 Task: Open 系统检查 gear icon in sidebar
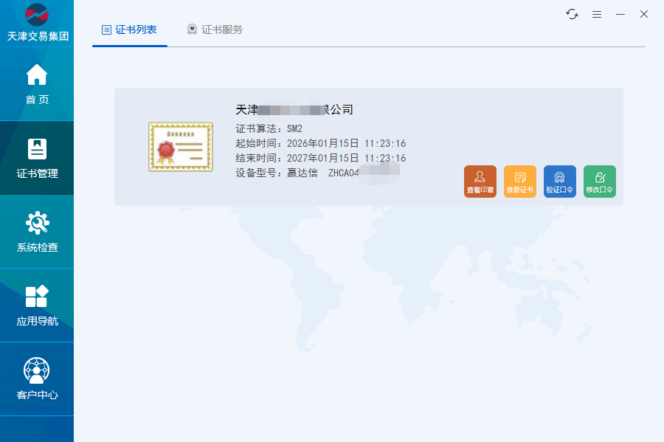coord(37,232)
